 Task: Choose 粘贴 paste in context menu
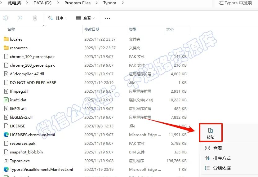[211, 133]
